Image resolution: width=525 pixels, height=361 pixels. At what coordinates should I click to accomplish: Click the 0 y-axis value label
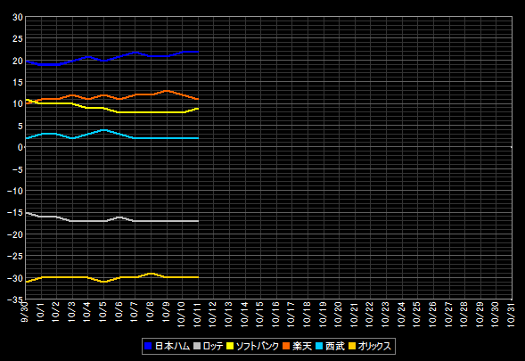click(x=21, y=147)
